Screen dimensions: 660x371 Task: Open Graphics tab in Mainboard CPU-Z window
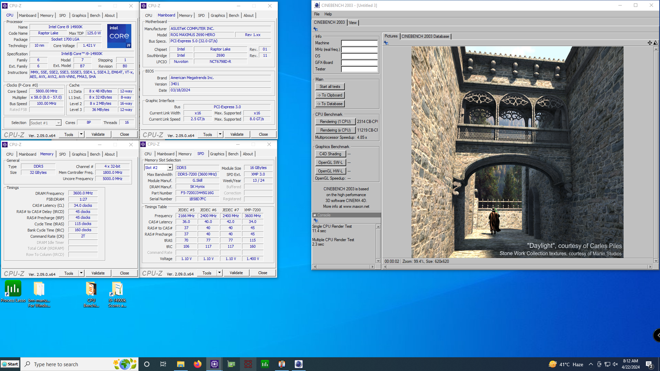[218, 15]
